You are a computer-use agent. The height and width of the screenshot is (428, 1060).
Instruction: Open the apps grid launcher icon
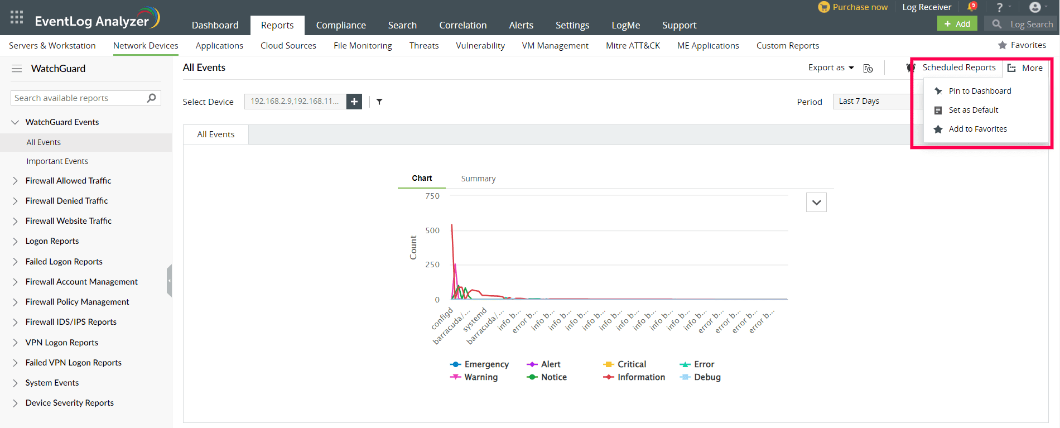coord(17,17)
